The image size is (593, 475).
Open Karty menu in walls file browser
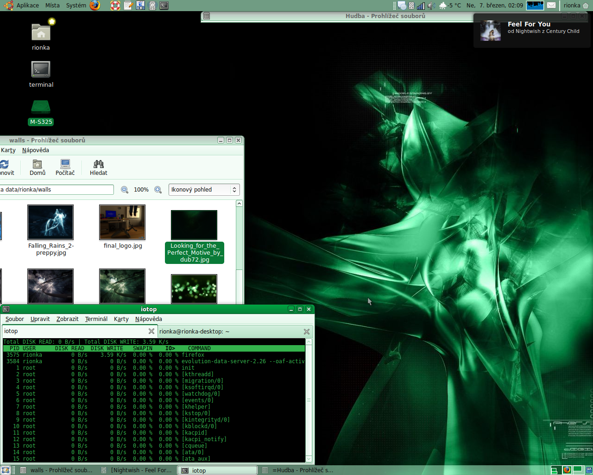tap(8, 150)
